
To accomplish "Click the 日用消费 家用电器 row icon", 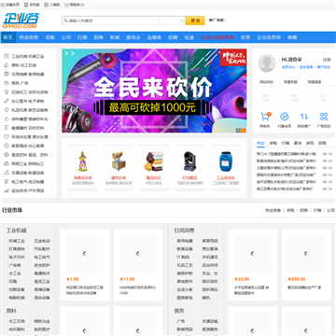I will [6, 74].
